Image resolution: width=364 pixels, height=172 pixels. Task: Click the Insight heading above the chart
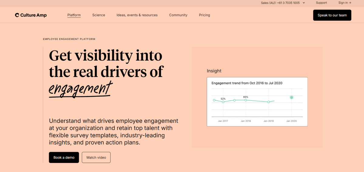point(214,71)
